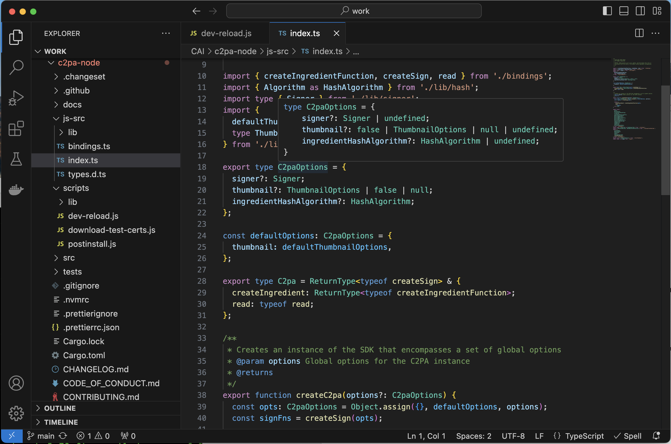Click the ports forwarded indicator showing 0
671x444 pixels.
coord(128,436)
